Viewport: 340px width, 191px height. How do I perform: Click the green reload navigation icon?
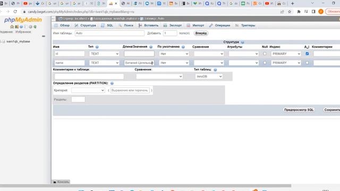[x=35, y=27]
